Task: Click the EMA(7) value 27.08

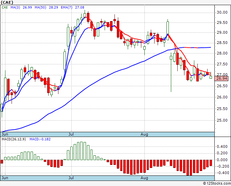Action: pos(79,7)
